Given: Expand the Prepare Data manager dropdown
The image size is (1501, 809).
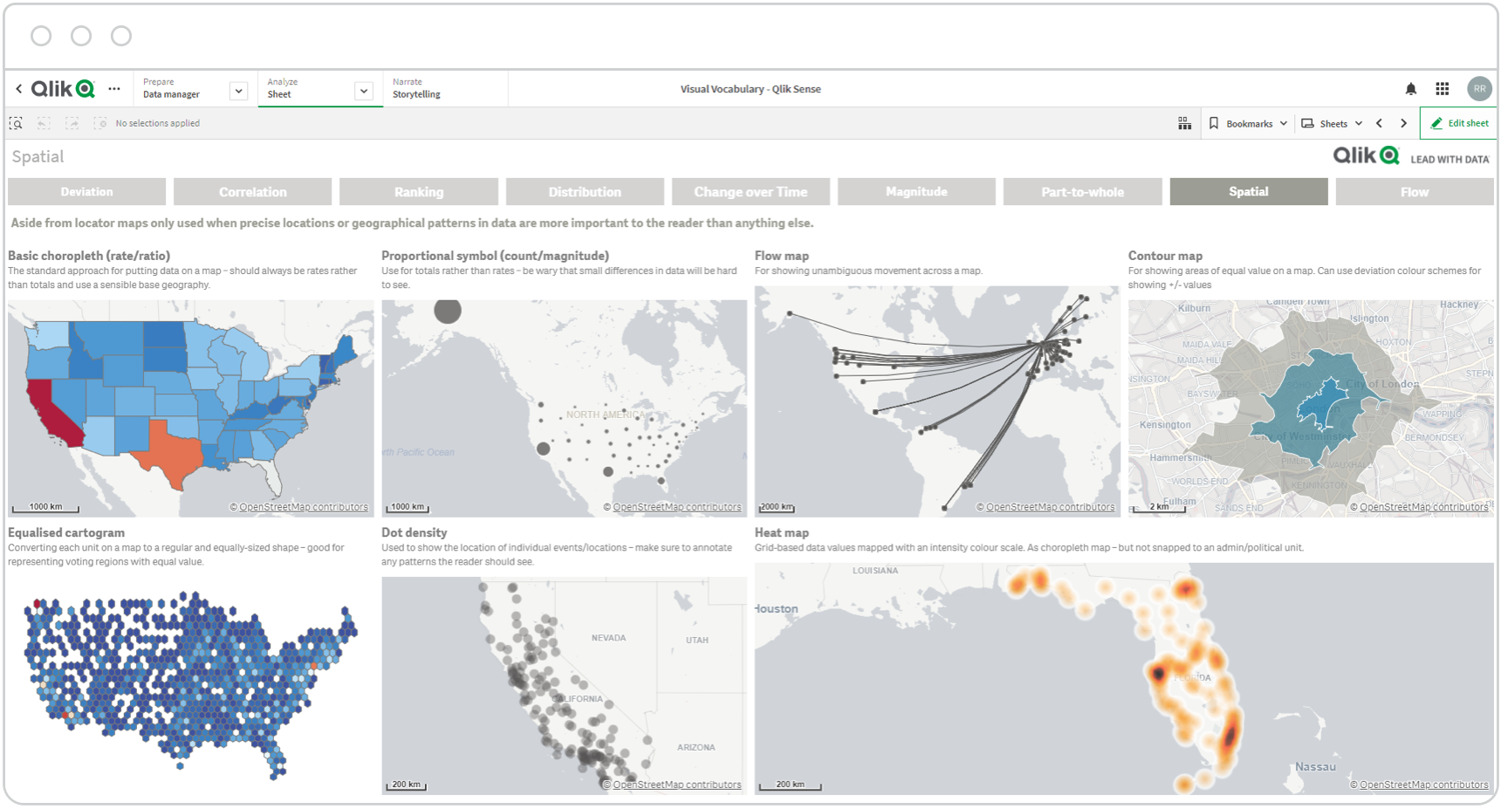Looking at the screenshot, I should click(x=238, y=91).
